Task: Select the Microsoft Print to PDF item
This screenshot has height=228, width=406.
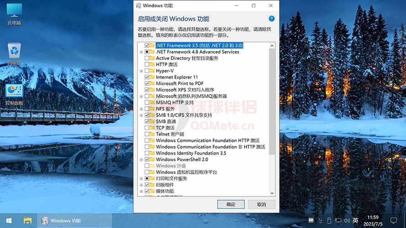Action: point(179,84)
